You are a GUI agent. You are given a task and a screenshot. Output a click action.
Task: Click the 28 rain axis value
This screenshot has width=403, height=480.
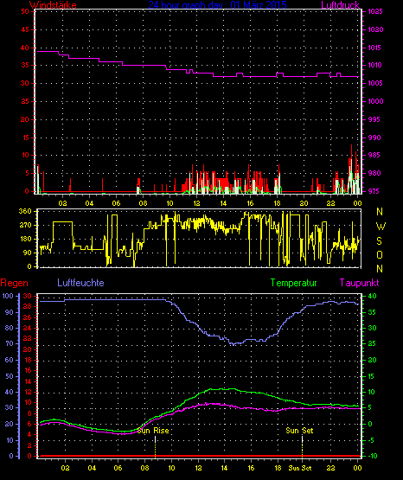coord(27,306)
